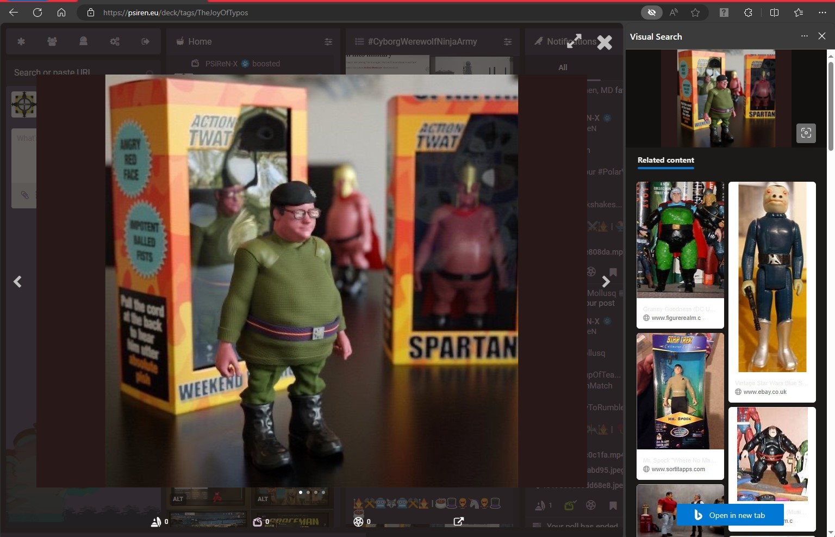Click the browser back arrow

point(14,13)
